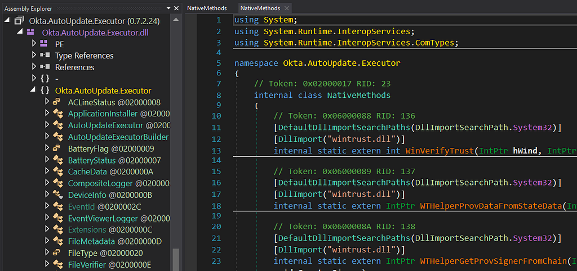This screenshot has width=577, height=271.
Task: Click the NativeMethods class name on line 8
Action: pos(358,96)
